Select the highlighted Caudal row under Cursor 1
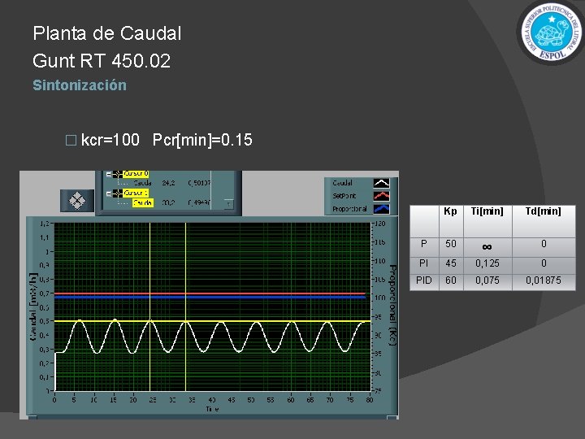 [143, 202]
